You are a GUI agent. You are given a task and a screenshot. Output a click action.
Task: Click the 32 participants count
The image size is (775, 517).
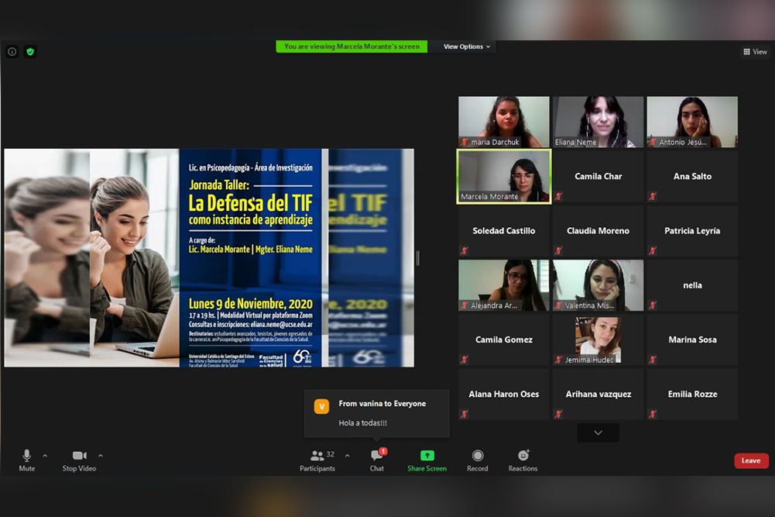330,454
